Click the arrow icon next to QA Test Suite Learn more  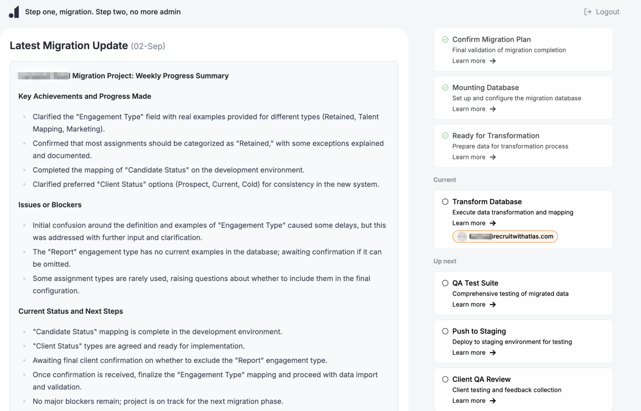493,304
